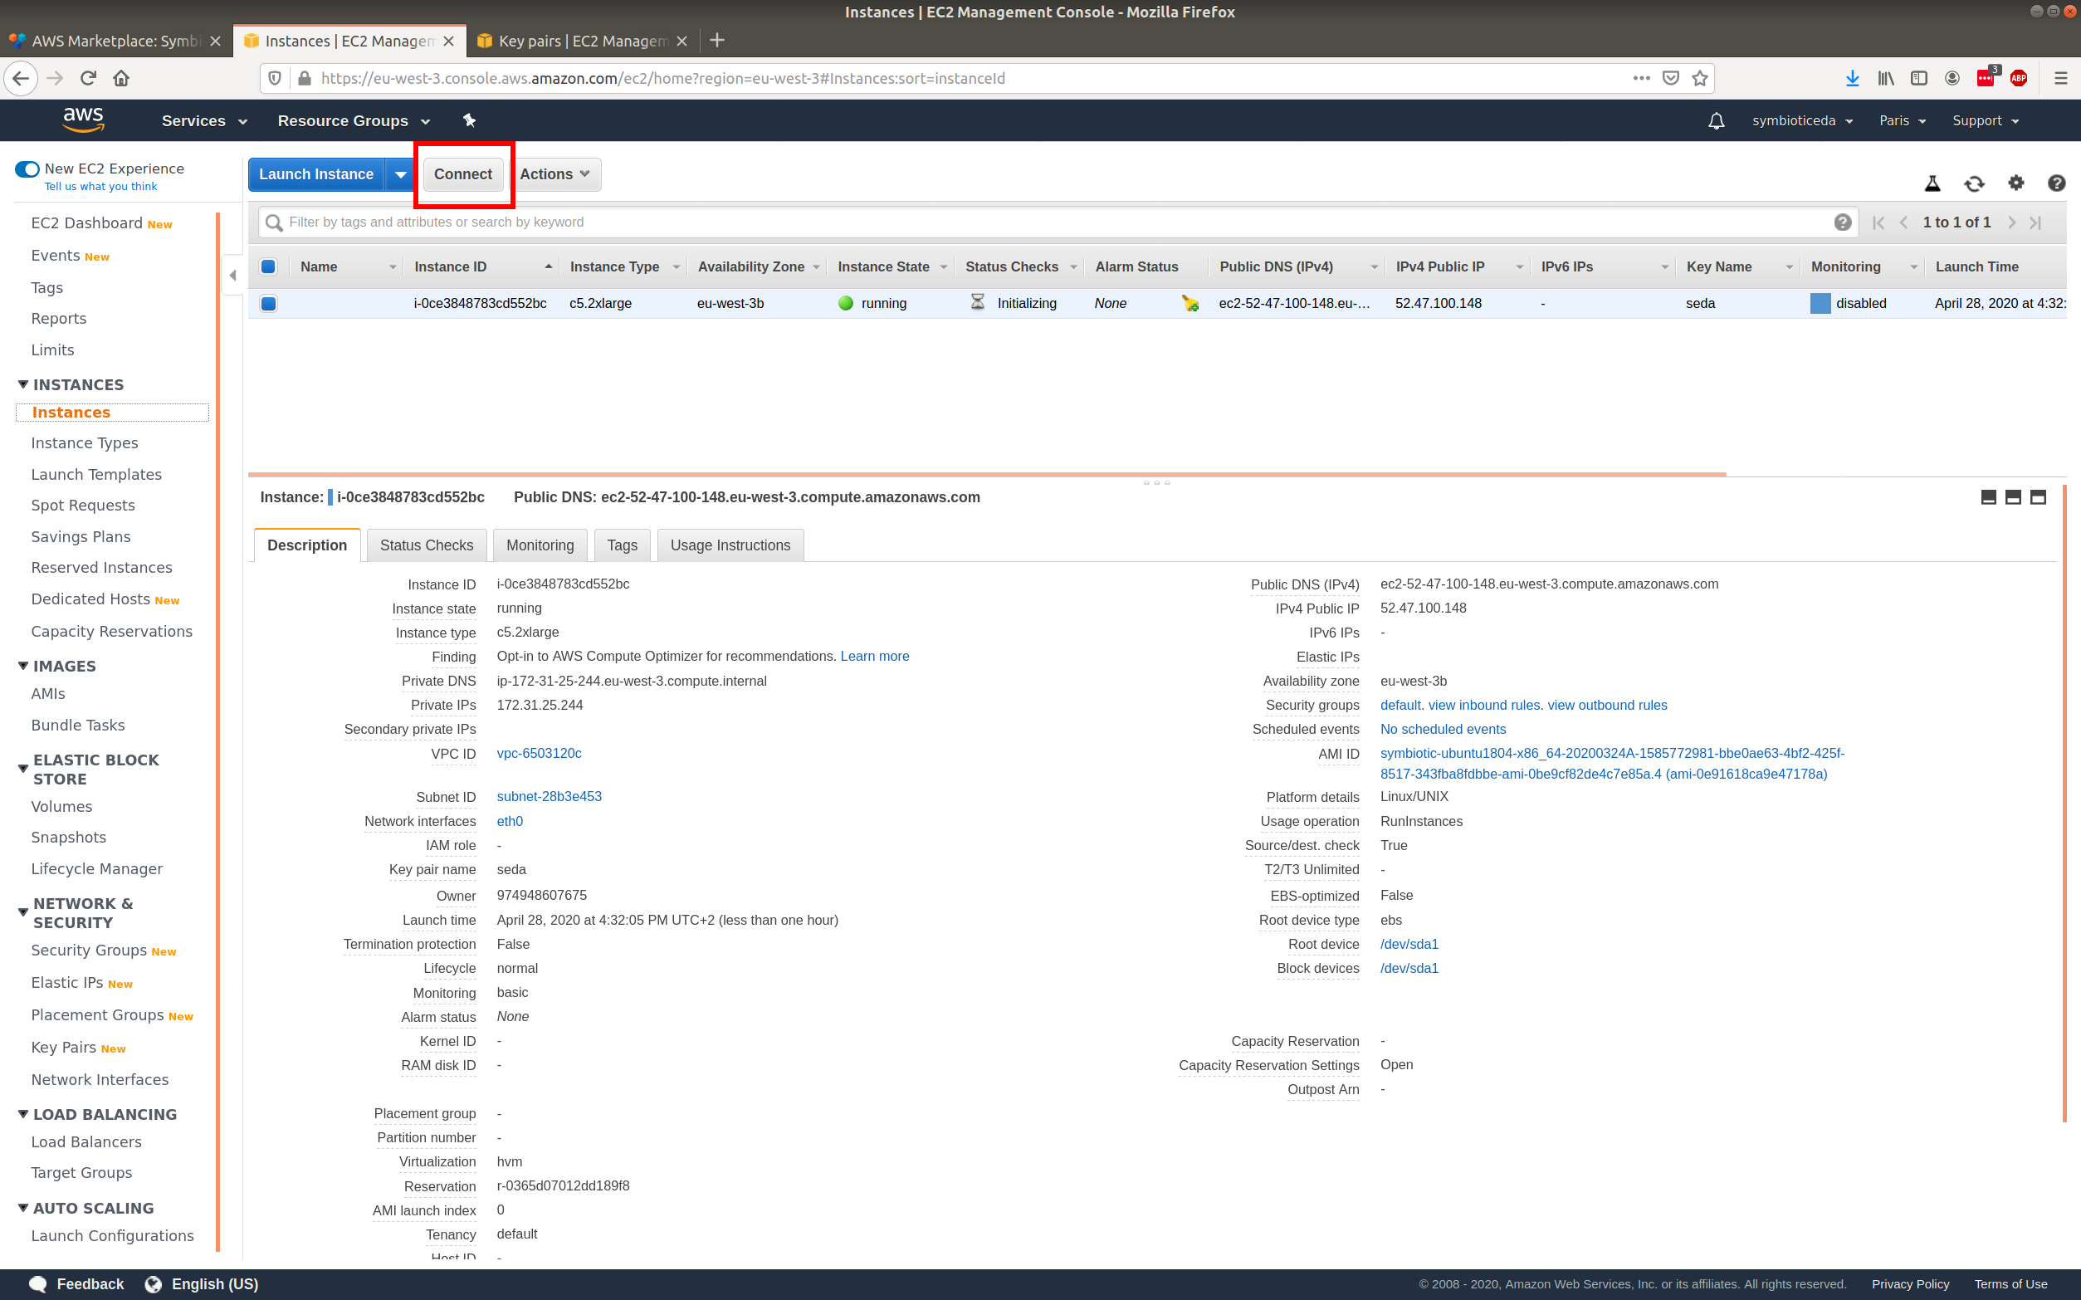2081x1300 pixels.
Task: Go to the Firefox home page
Action: (121, 78)
